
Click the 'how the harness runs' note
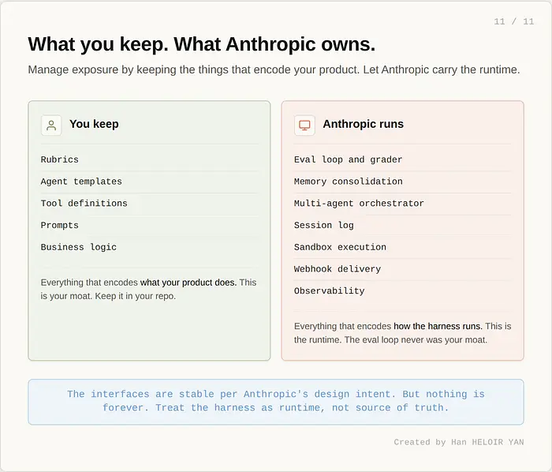tap(402, 333)
